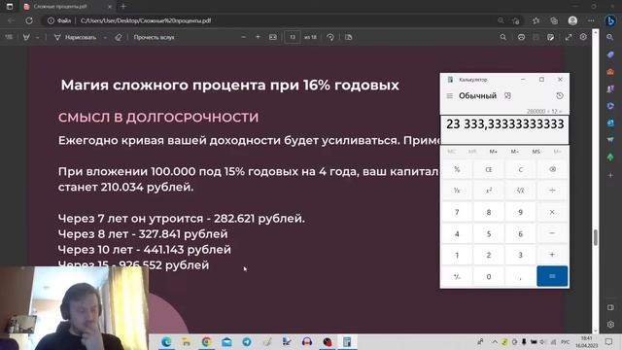This screenshot has width=622, height=350.
Task: Click the PDF vertical scrollbar thumb
Action: tap(596, 237)
